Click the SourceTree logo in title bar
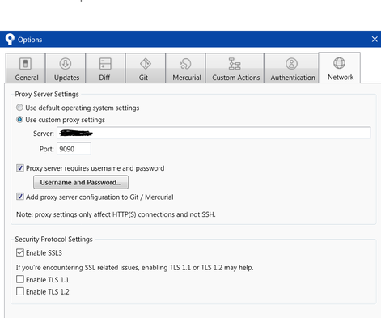This screenshot has width=381, height=318. click(x=10, y=39)
